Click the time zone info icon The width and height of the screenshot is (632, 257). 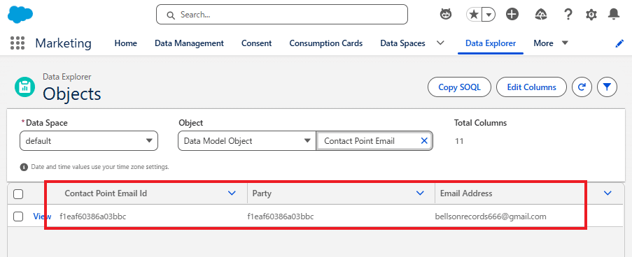pyautogui.click(x=24, y=166)
